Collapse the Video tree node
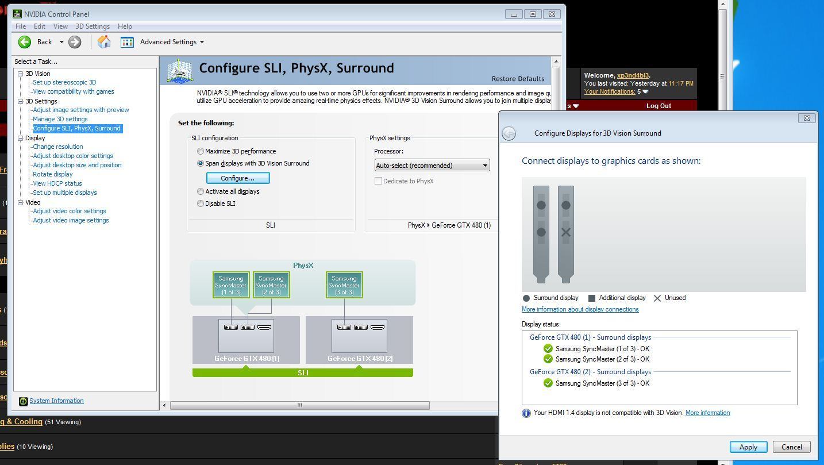Viewport: 824px width, 465px height. point(21,202)
